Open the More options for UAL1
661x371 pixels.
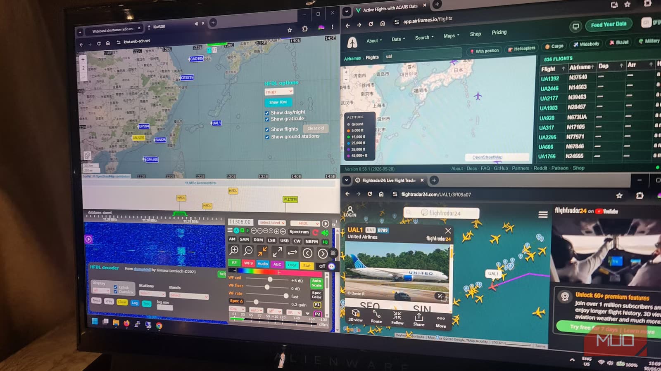(x=441, y=322)
